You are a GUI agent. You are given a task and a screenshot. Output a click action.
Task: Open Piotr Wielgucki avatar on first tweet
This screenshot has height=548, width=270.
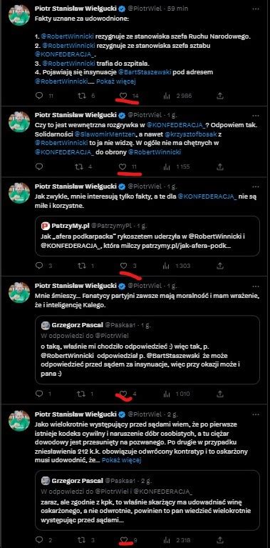(x=19, y=15)
